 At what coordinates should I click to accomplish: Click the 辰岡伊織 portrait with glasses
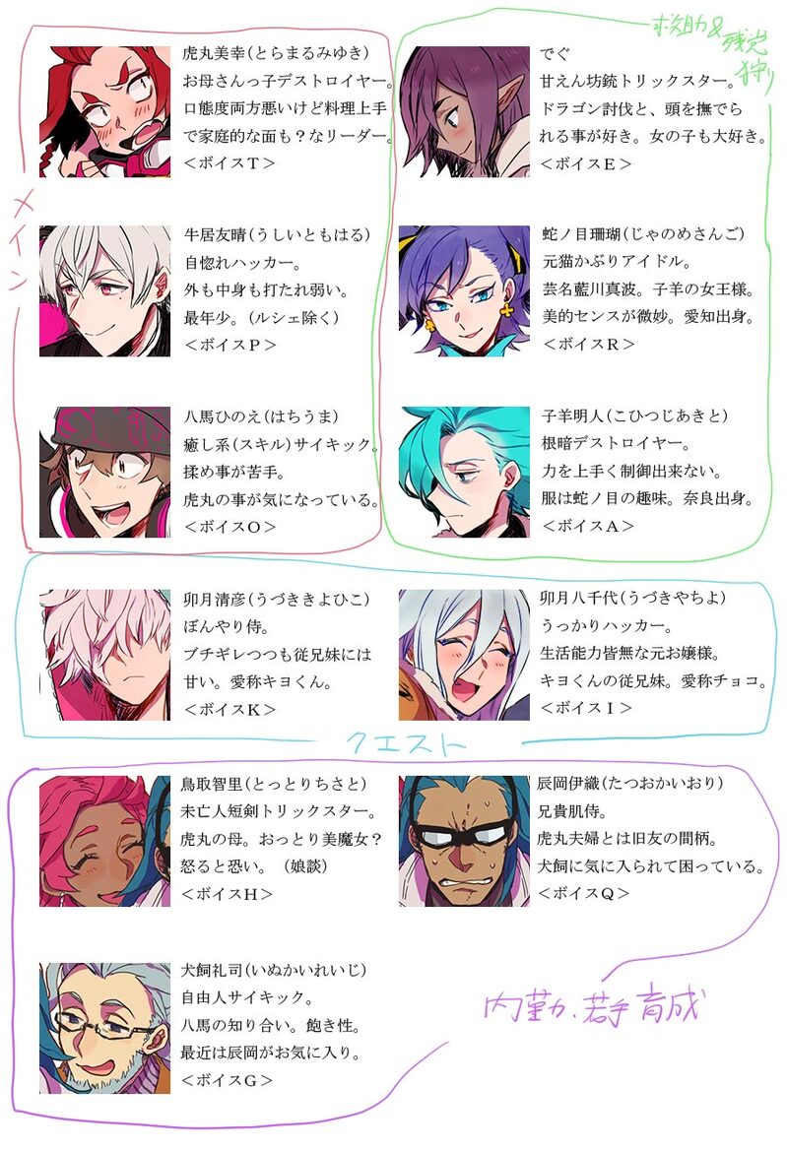coord(464,841)
